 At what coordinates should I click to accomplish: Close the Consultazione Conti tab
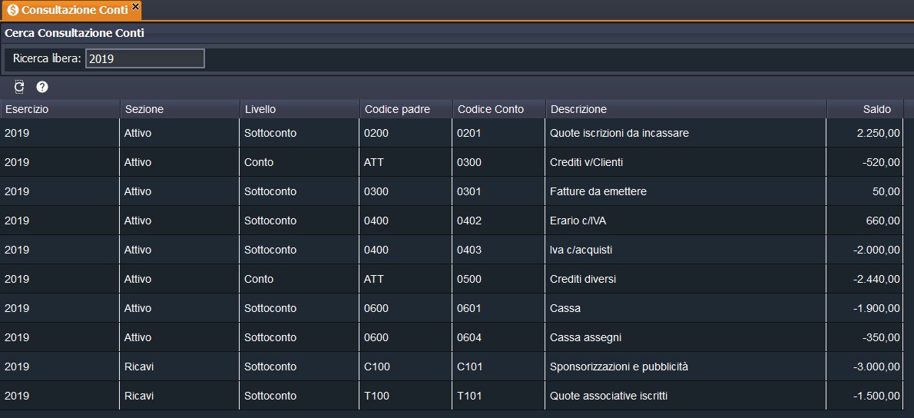[136, 6]
